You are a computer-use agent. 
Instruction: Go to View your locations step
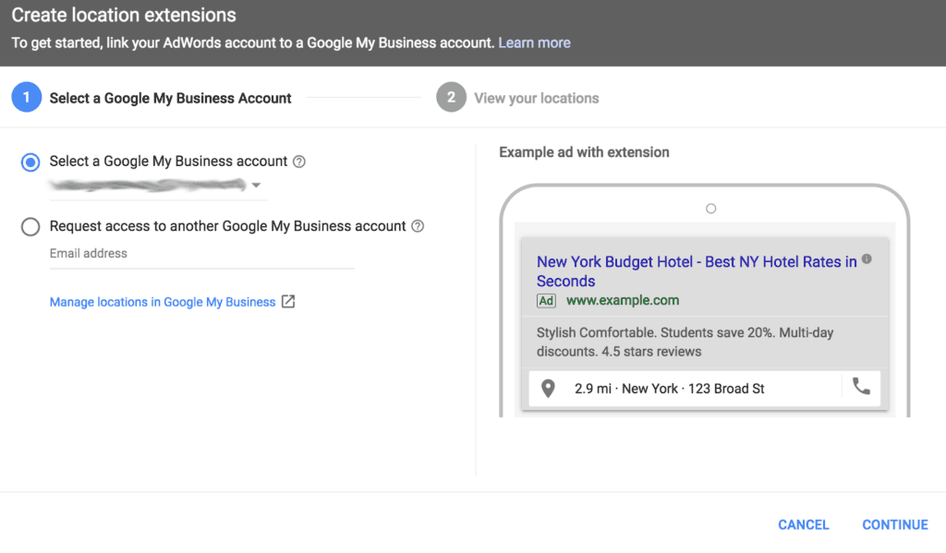coord(536,98)
